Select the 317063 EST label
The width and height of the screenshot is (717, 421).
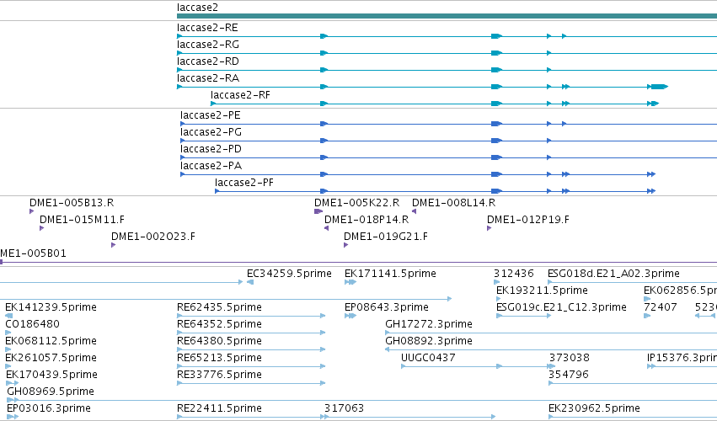(344, 408)
